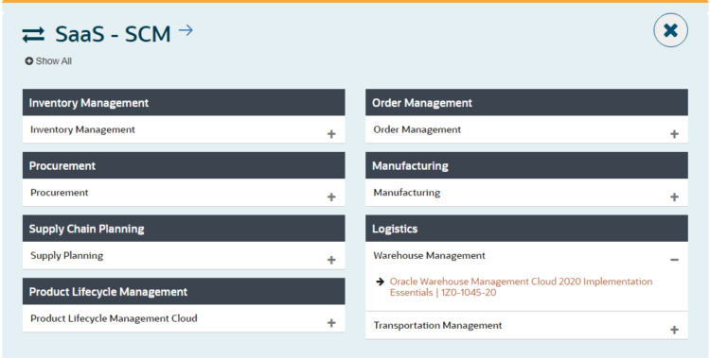Expand Order Management with plus icon

[674, 134]
